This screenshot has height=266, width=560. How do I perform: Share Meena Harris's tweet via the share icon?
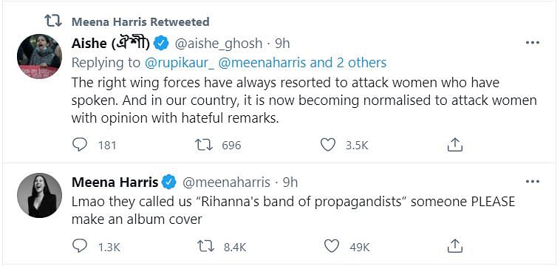tap(454, 246)
